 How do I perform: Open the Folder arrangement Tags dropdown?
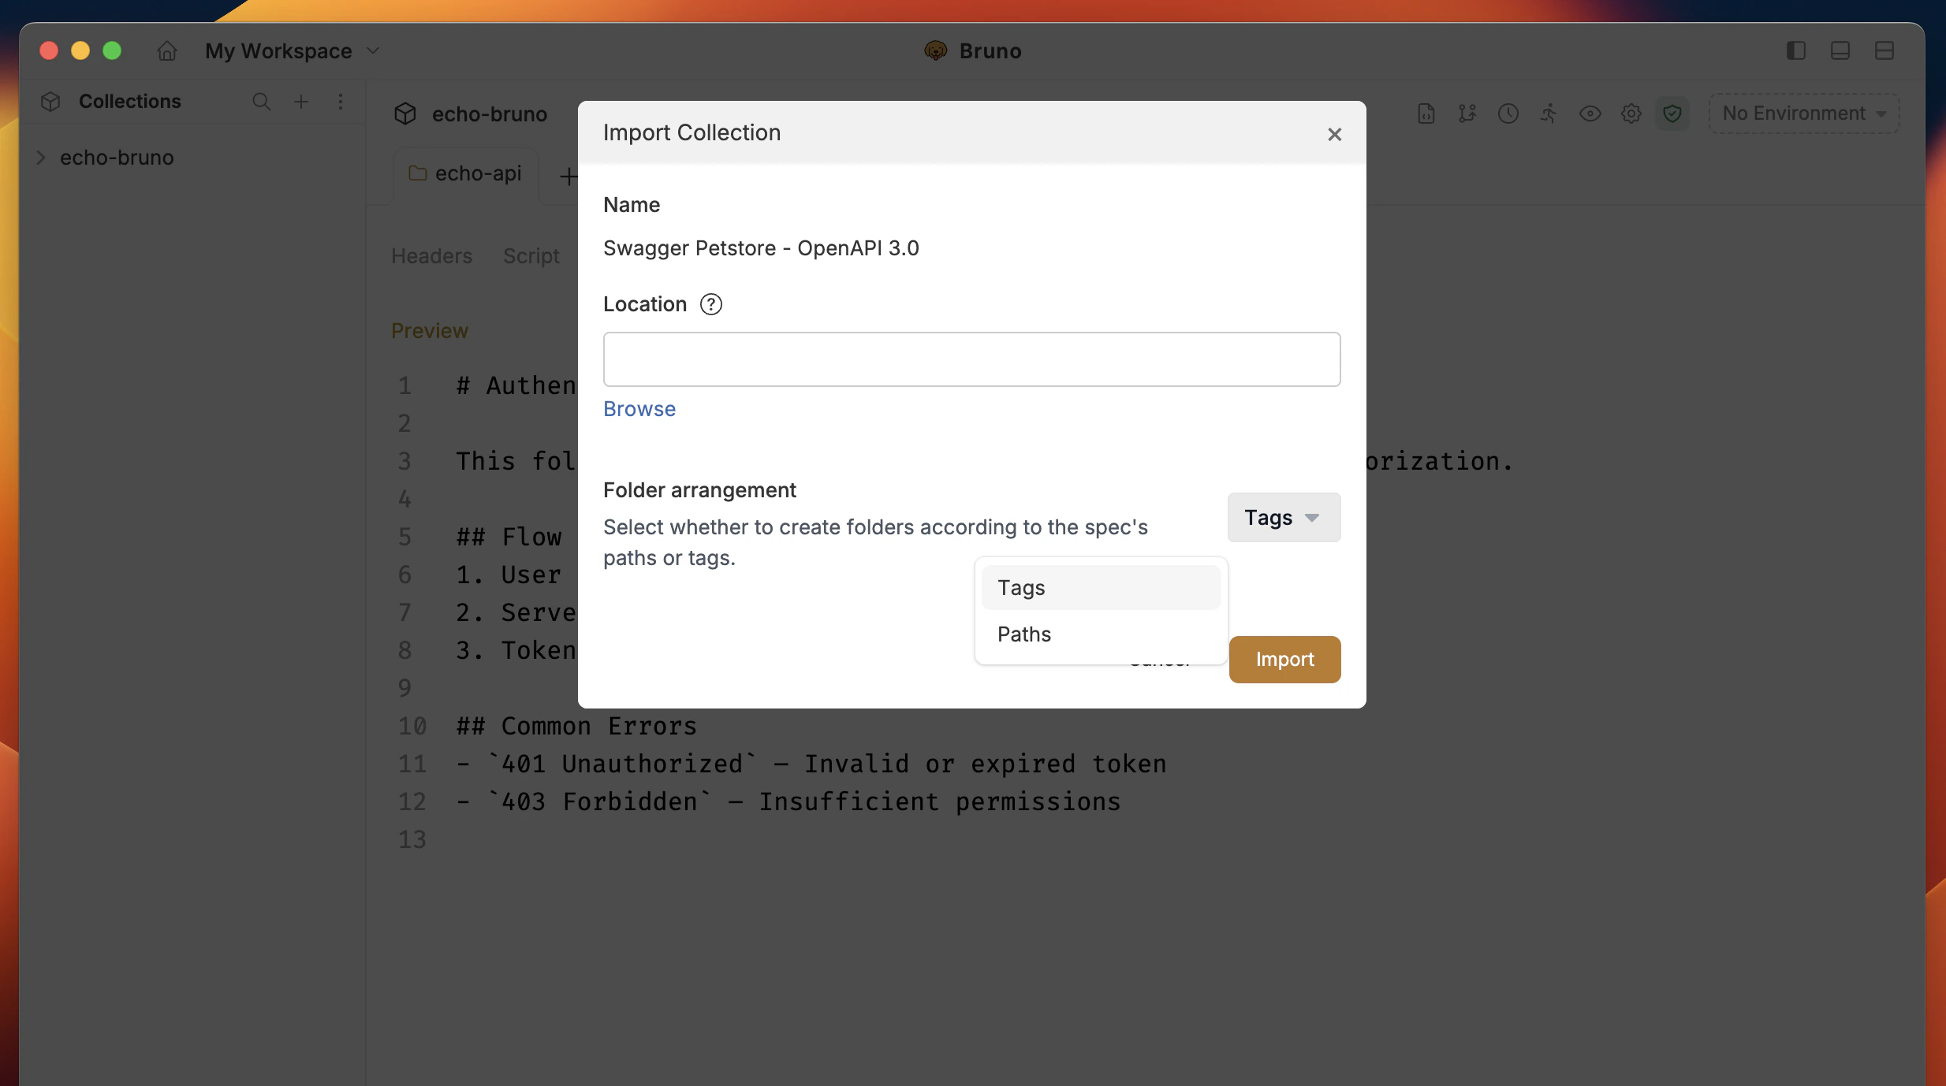[1282, 517]
